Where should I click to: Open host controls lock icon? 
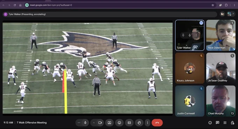(x=232, y=123)
